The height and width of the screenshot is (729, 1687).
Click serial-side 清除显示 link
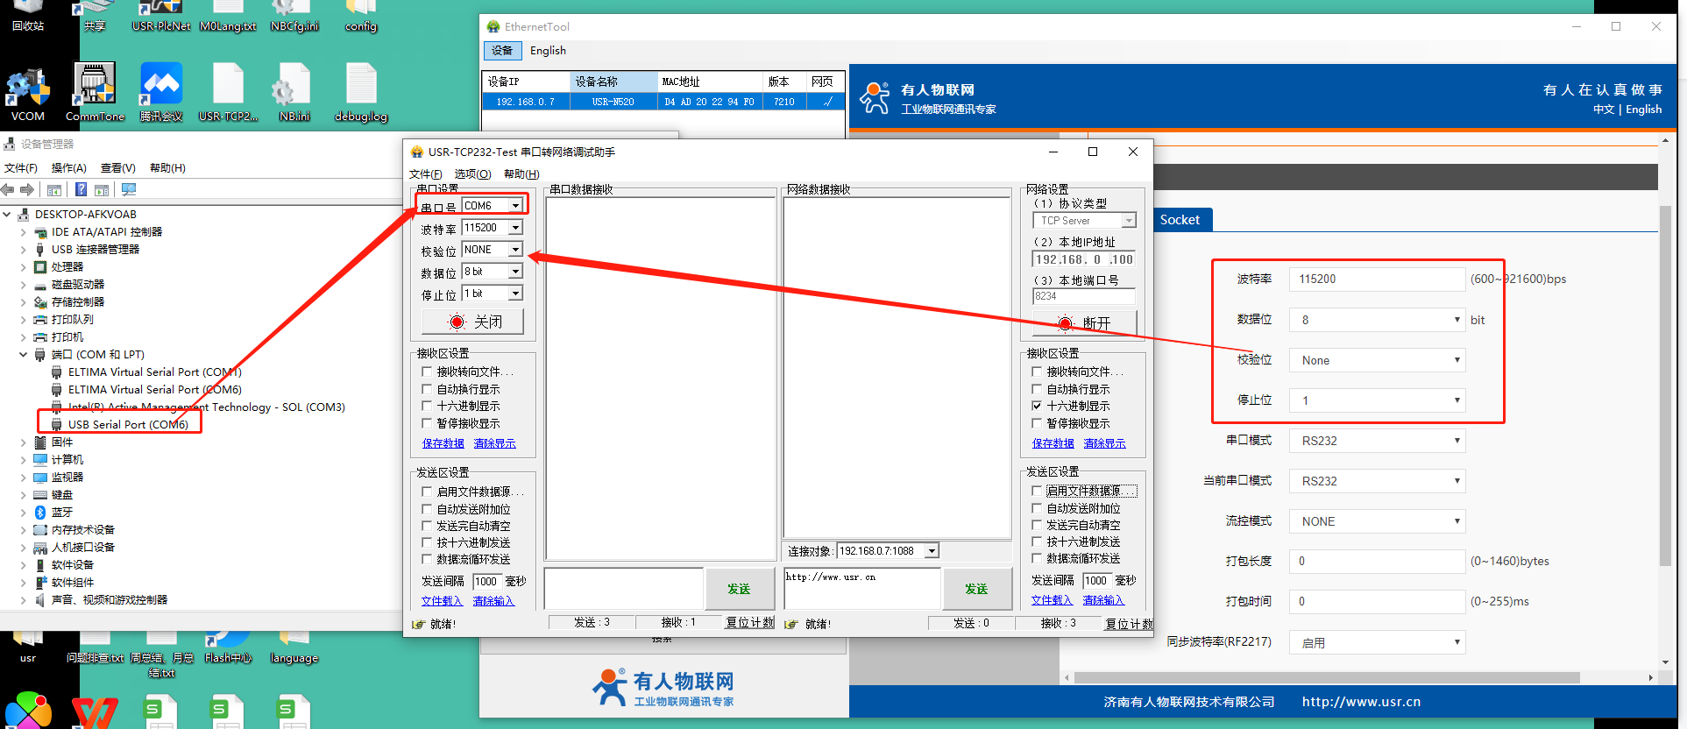click(x=494, y=443)
